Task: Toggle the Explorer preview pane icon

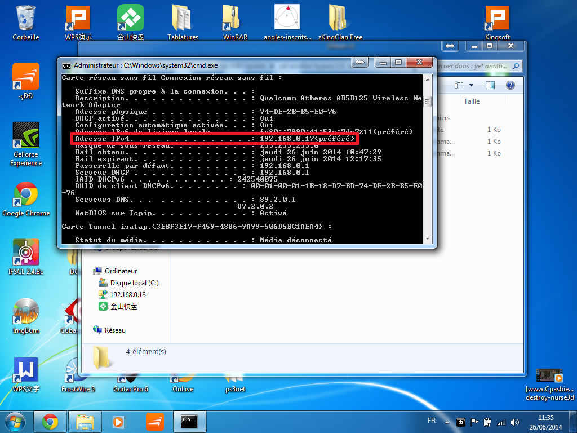Action: 490,85
